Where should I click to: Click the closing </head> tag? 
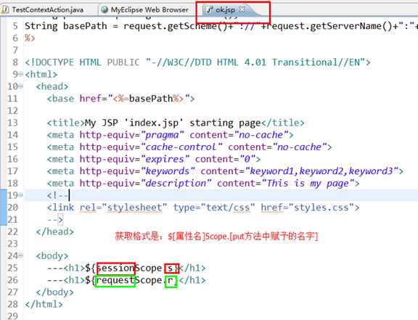55,231
